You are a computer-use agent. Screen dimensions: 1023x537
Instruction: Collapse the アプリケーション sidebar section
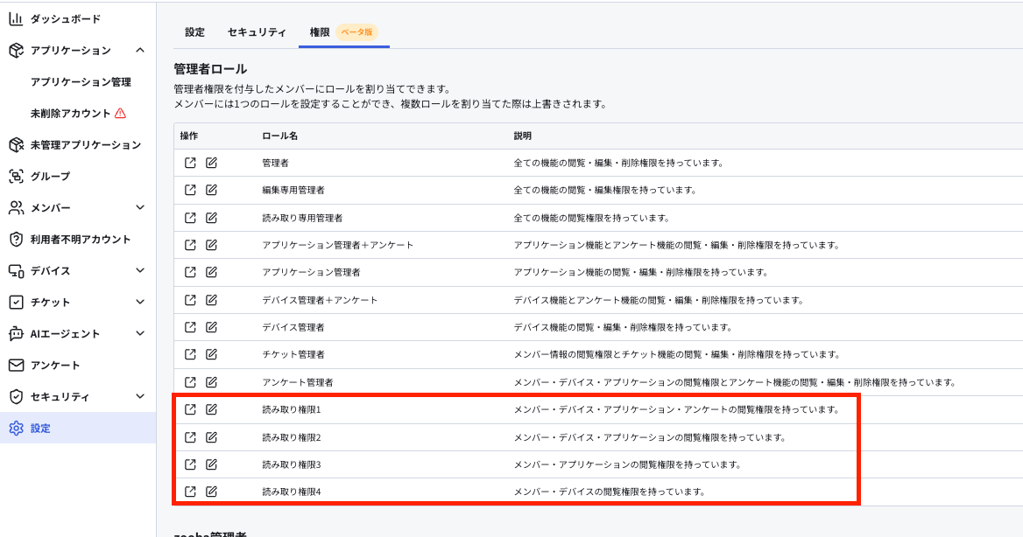140,50
